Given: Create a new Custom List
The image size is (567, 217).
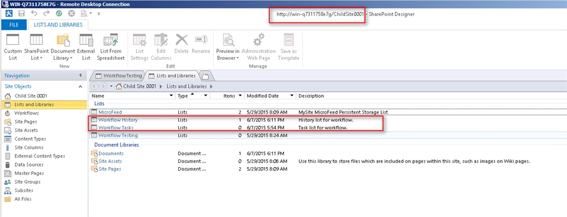Looking at the screenshot, I should (13, 47).
